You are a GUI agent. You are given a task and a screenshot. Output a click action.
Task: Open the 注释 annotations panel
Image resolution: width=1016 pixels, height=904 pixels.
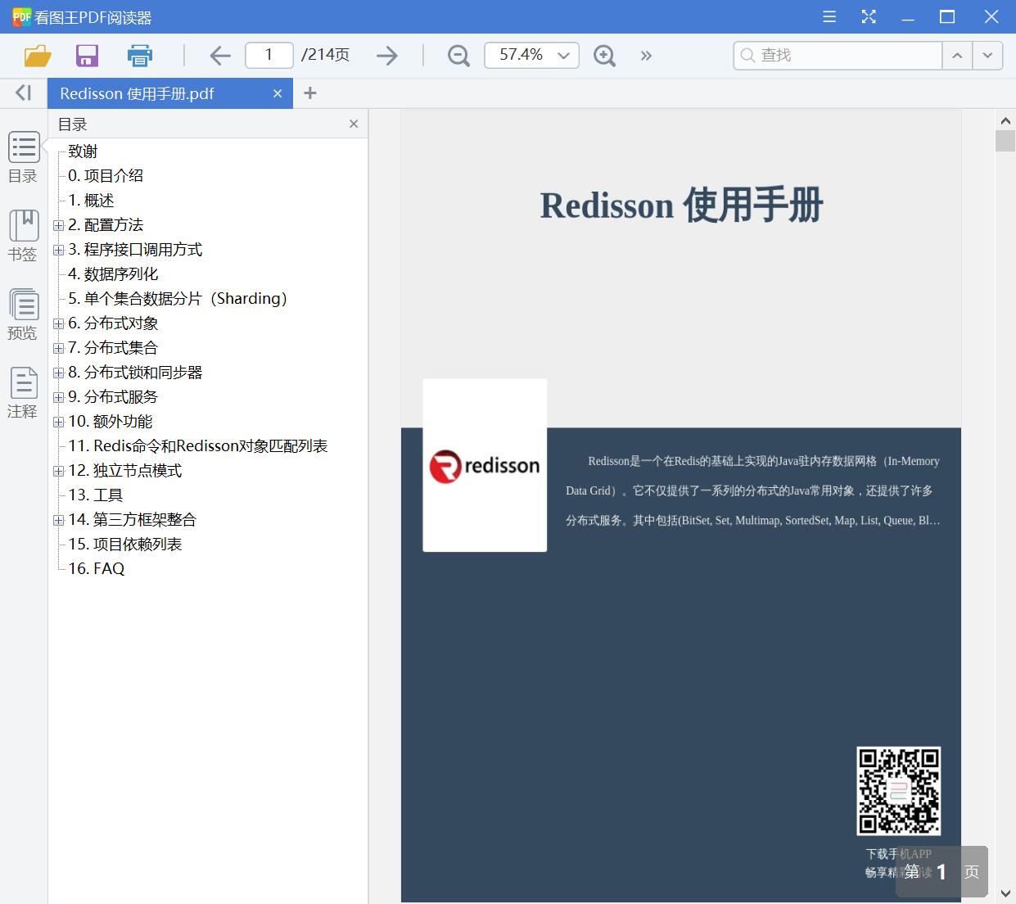23,393
